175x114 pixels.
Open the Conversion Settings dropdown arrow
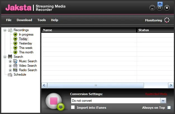(163, 101)
